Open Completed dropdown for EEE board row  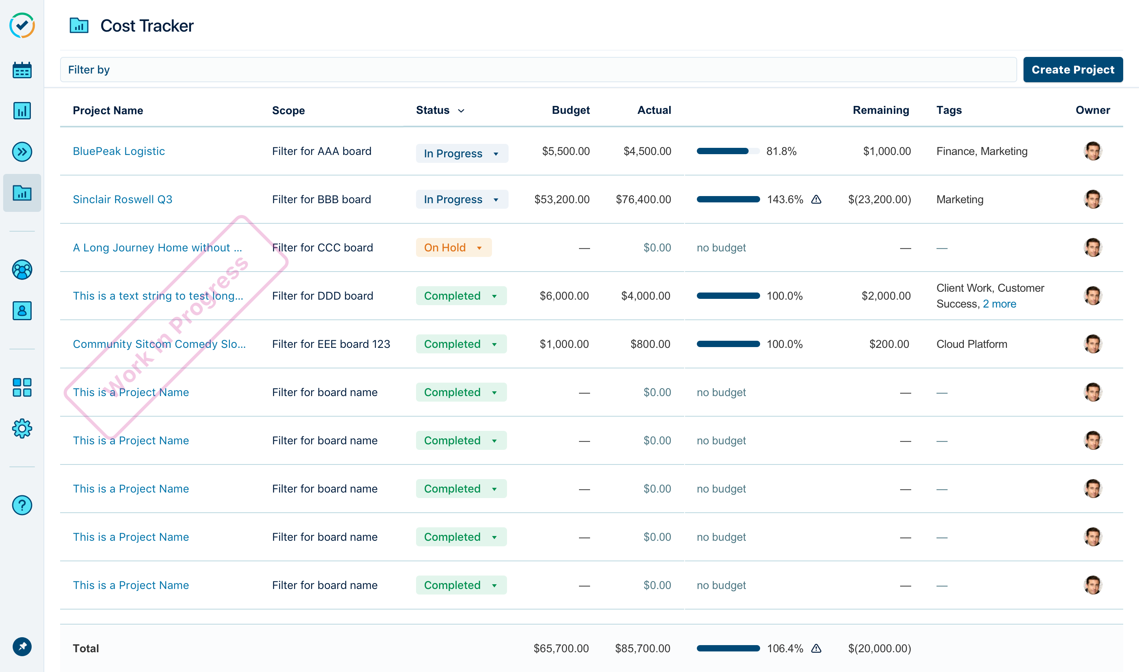[x=461, y=344]
